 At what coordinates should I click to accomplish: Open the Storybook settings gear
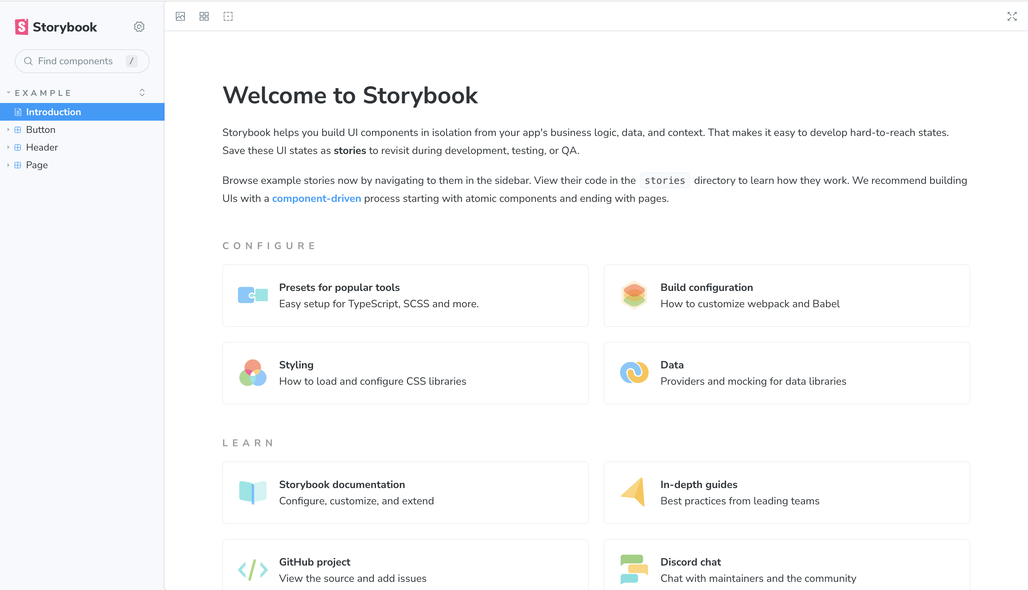[x=139, y=27]
